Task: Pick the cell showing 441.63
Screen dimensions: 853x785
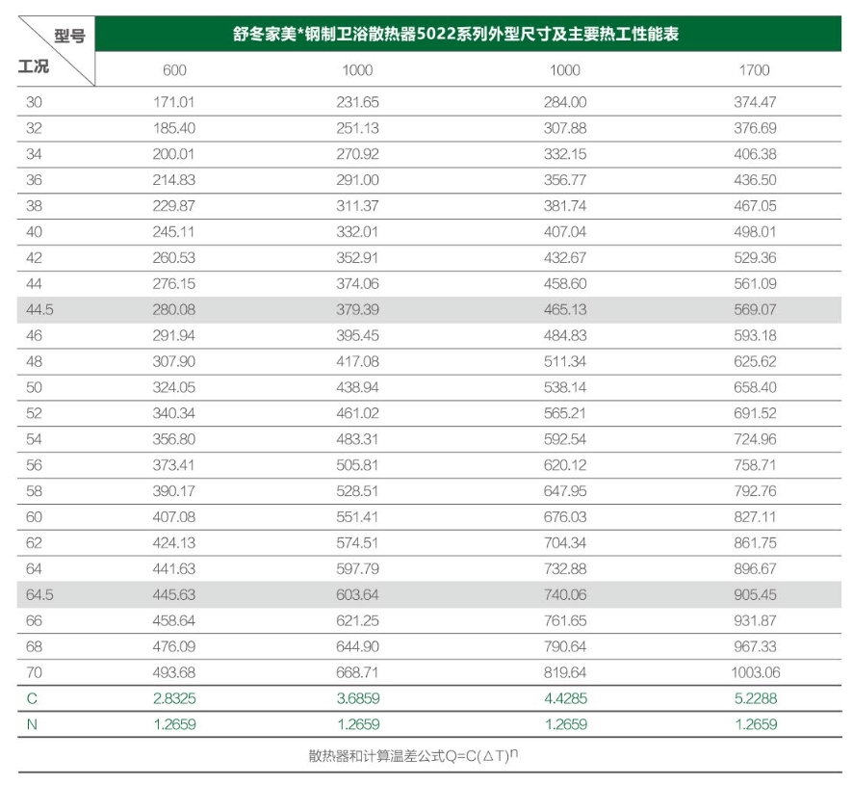Action: point(173,569)
